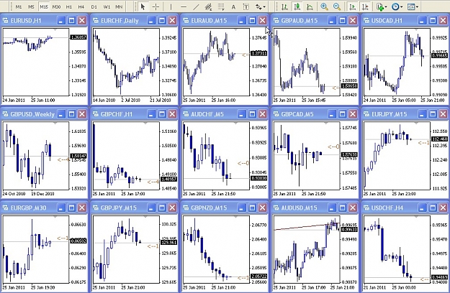The width and height of the screenshot is (450, 293).
Task: Switch chart type to Bar Chart
Action: 284,6
